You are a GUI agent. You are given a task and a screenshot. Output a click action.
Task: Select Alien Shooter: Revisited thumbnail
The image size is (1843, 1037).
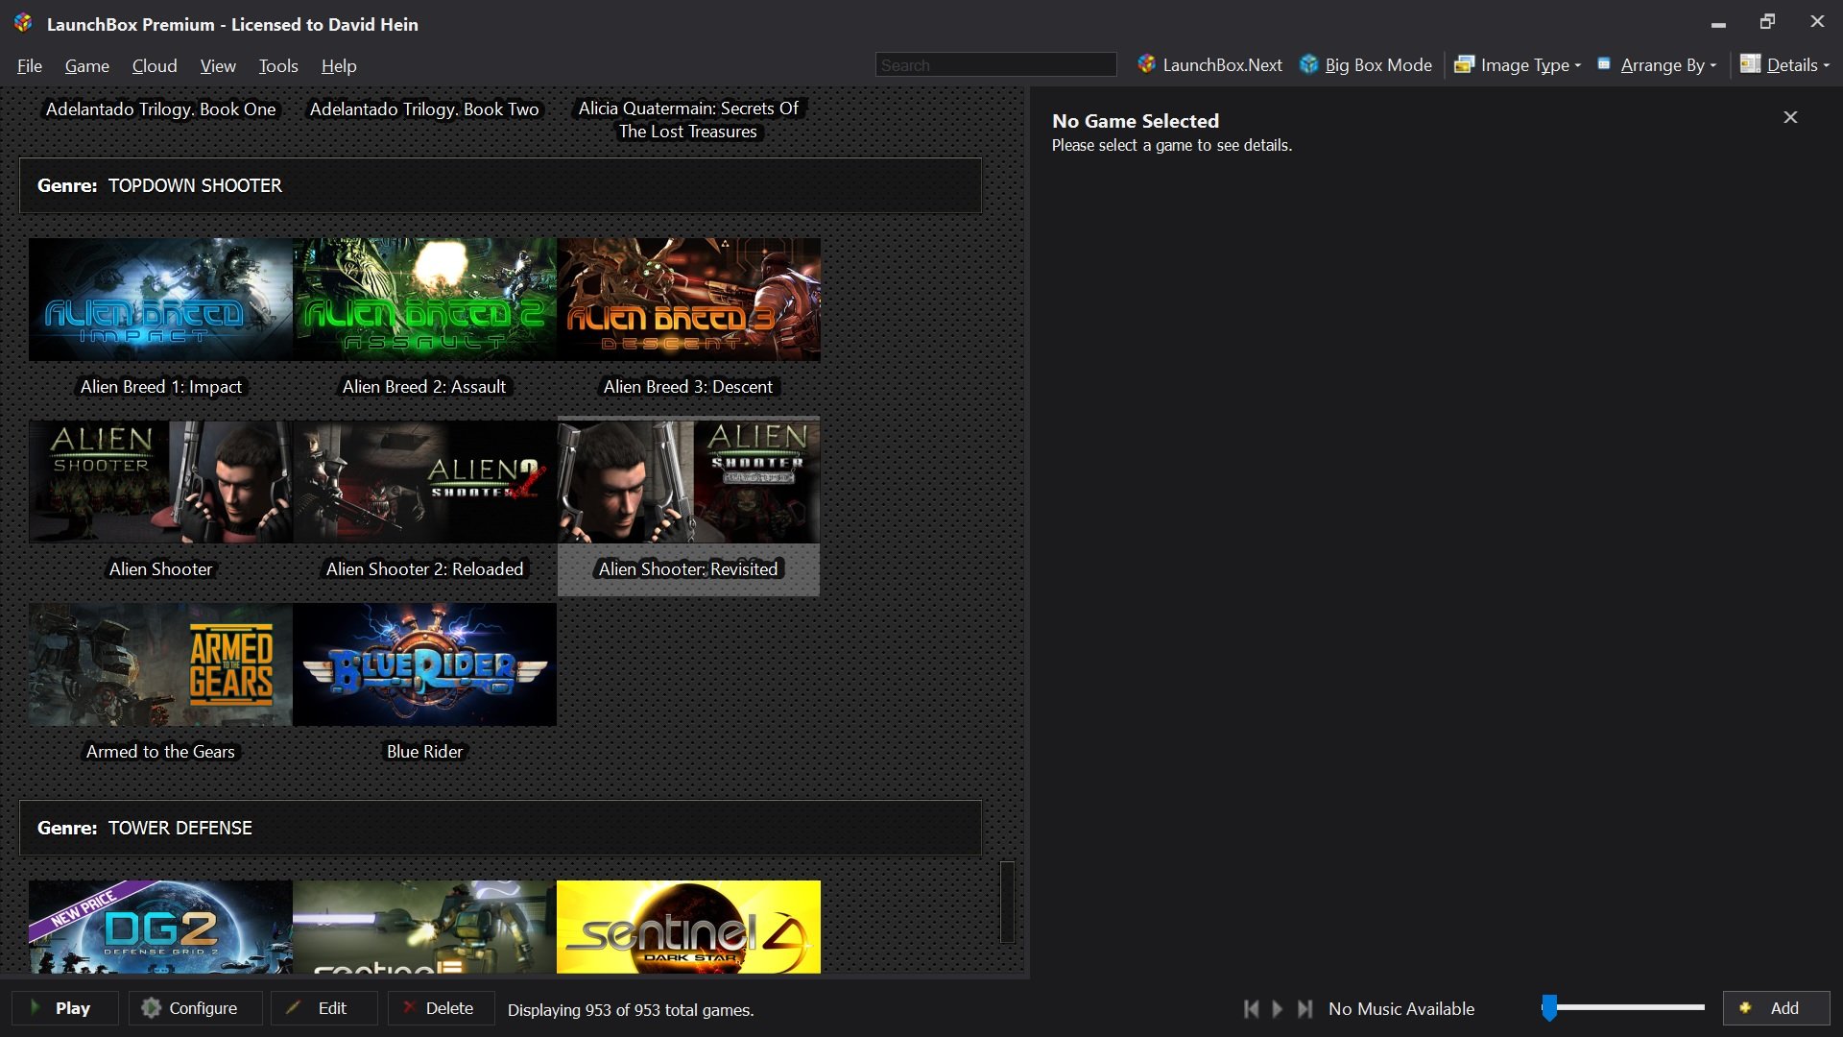click(688, 482)
